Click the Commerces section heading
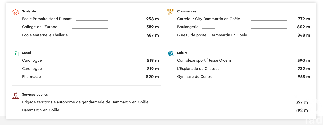This screenshot has height=125, width=323. (x=187, y=11)
